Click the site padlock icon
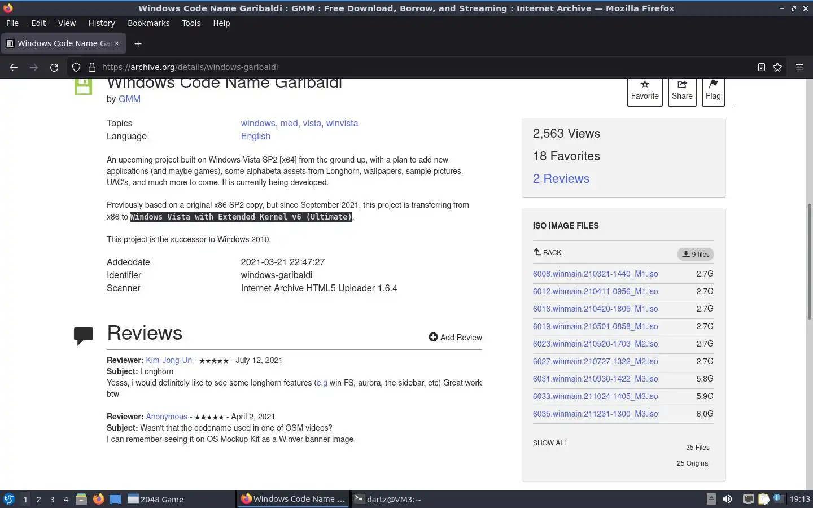Screen dimensions: 813x508 click(92, 67)
